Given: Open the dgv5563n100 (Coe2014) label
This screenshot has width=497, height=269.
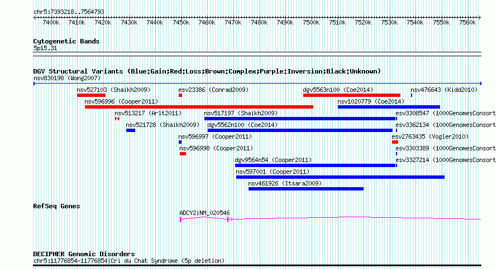Looking at the screenshot, I should point(338,90).
